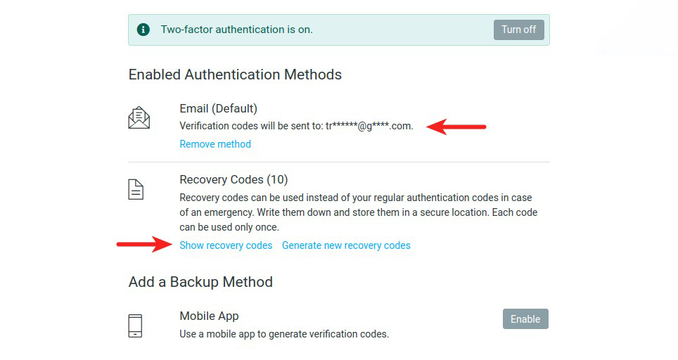
Task: Click the masked email address text
Action: point(369,127)
